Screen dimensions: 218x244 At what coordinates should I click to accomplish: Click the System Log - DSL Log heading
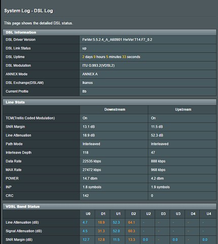28,11
